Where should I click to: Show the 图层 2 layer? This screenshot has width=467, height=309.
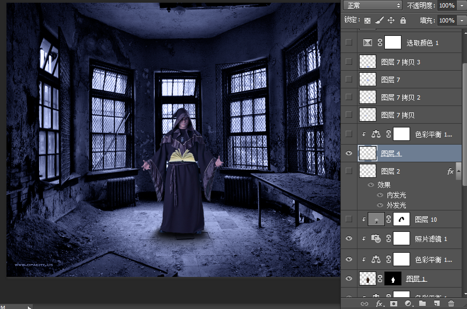click(349, 171)
